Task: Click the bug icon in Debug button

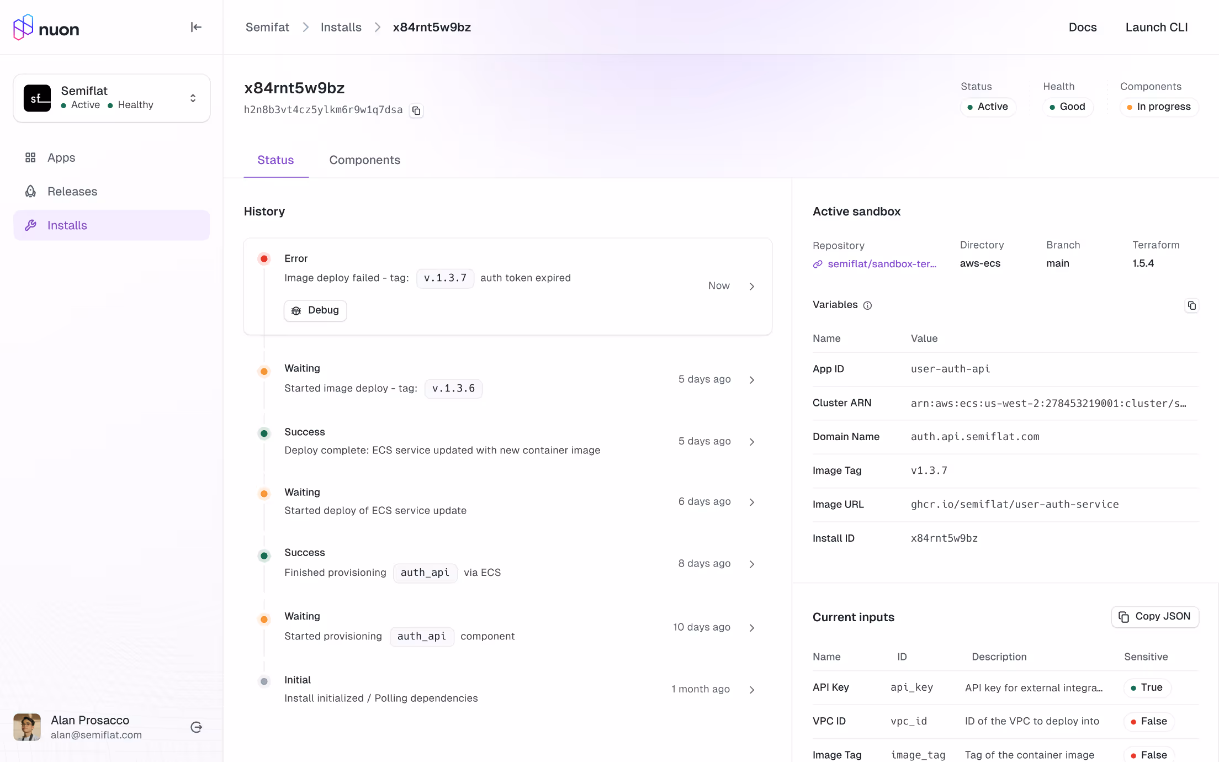Action: pos(296,310)
